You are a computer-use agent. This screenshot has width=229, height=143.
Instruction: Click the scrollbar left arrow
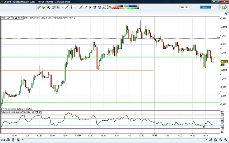22,140
